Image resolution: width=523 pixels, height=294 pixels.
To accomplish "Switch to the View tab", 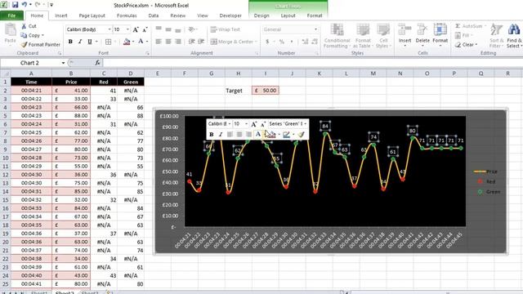I will point(203,16).
